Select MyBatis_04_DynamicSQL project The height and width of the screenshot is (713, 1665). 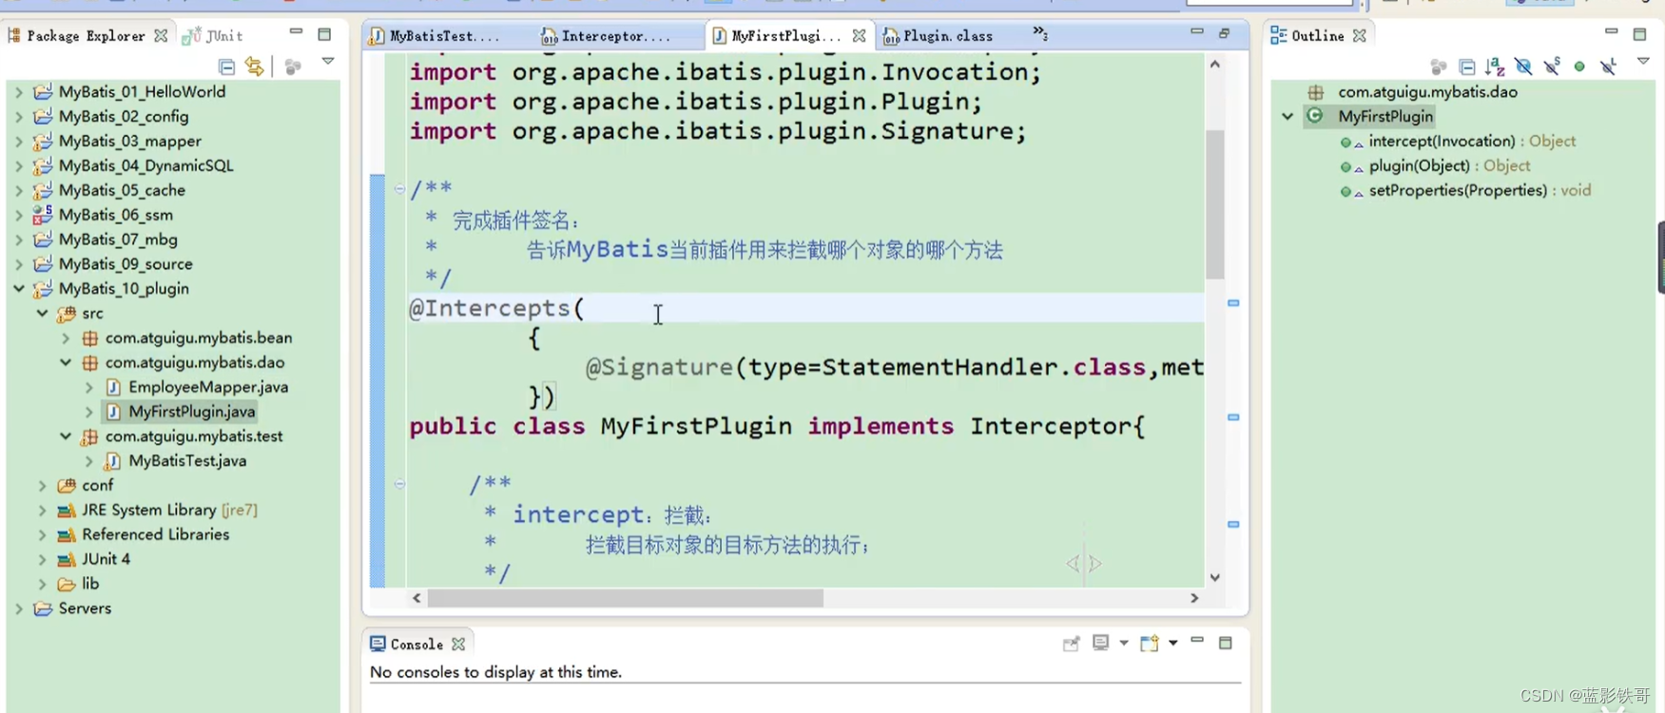tap(145, 165)
